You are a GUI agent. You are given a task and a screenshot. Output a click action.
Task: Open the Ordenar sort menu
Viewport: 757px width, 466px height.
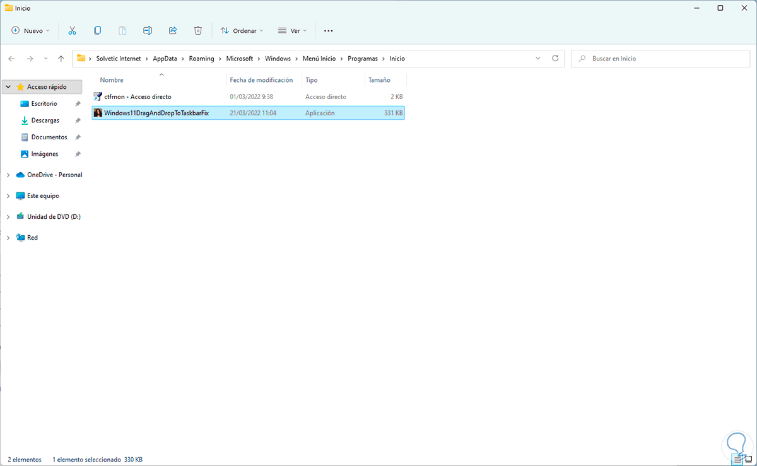pyautogui.click(x=242, y=30)
